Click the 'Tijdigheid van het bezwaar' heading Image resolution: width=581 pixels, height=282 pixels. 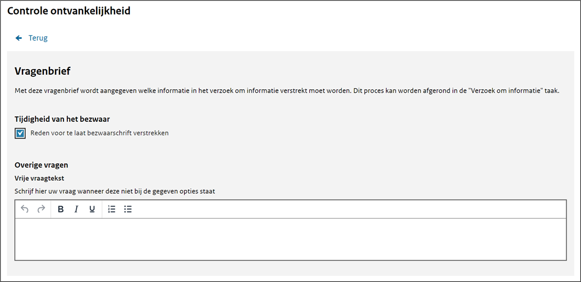[x=62, y=119]
